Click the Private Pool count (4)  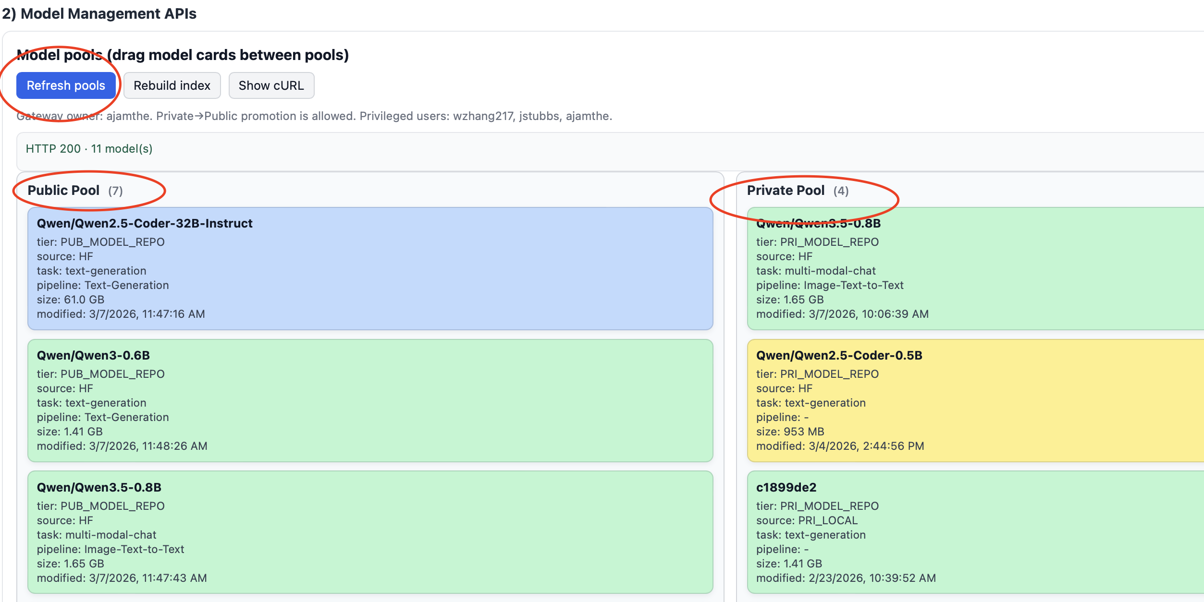click(x=841, y=191)
